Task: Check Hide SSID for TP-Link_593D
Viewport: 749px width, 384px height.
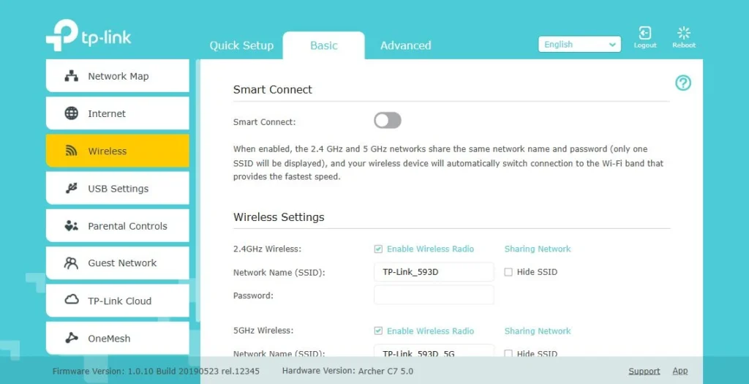Action: point(508,272)
